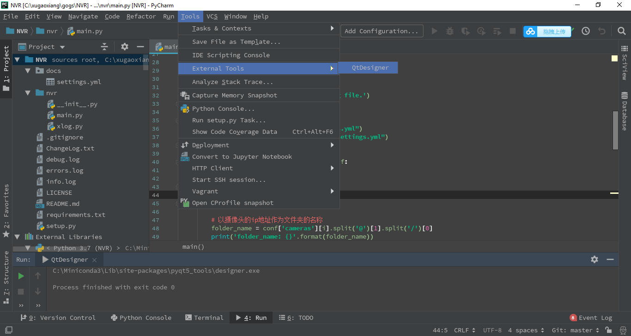Open the Deployment submenu
The height and width of the screenshot is (336, 631).
[259, 145]
